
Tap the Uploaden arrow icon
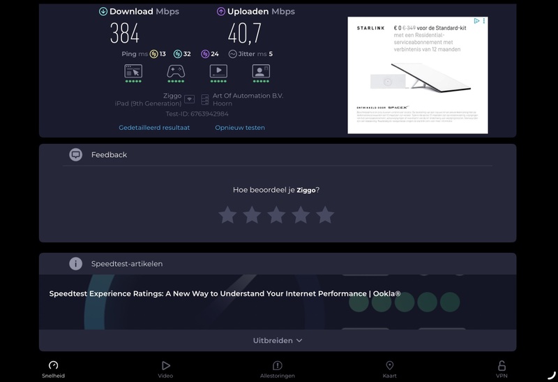tap(221, 11)
